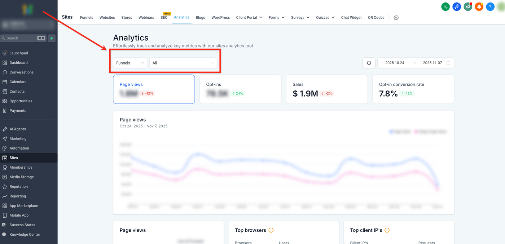The width and height of the screenshot is (505, 244).
Task: Click info icon beside Top browsers
Action: click(x=271, y=230)
